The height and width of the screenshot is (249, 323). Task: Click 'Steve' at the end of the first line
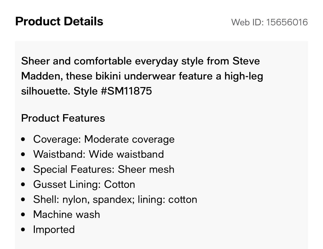[246, 61]
